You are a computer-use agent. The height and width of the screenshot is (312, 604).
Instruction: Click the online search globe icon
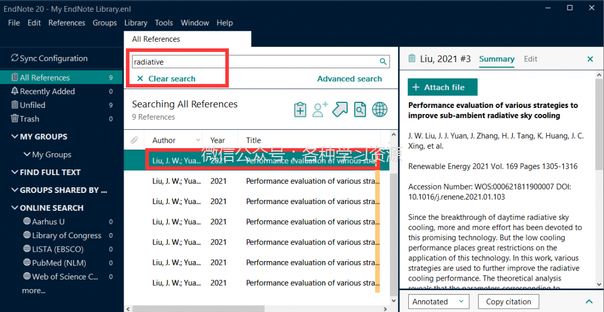(379, 110)
